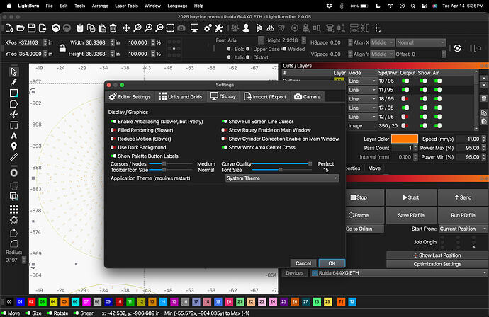
Task: Click the aspect ratio lock icon
Action: 62,48
